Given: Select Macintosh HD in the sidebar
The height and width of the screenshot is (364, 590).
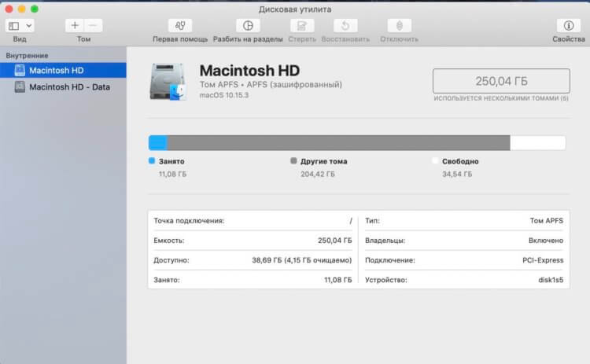Looking at the screenshot, I should [x=63, y=70].
